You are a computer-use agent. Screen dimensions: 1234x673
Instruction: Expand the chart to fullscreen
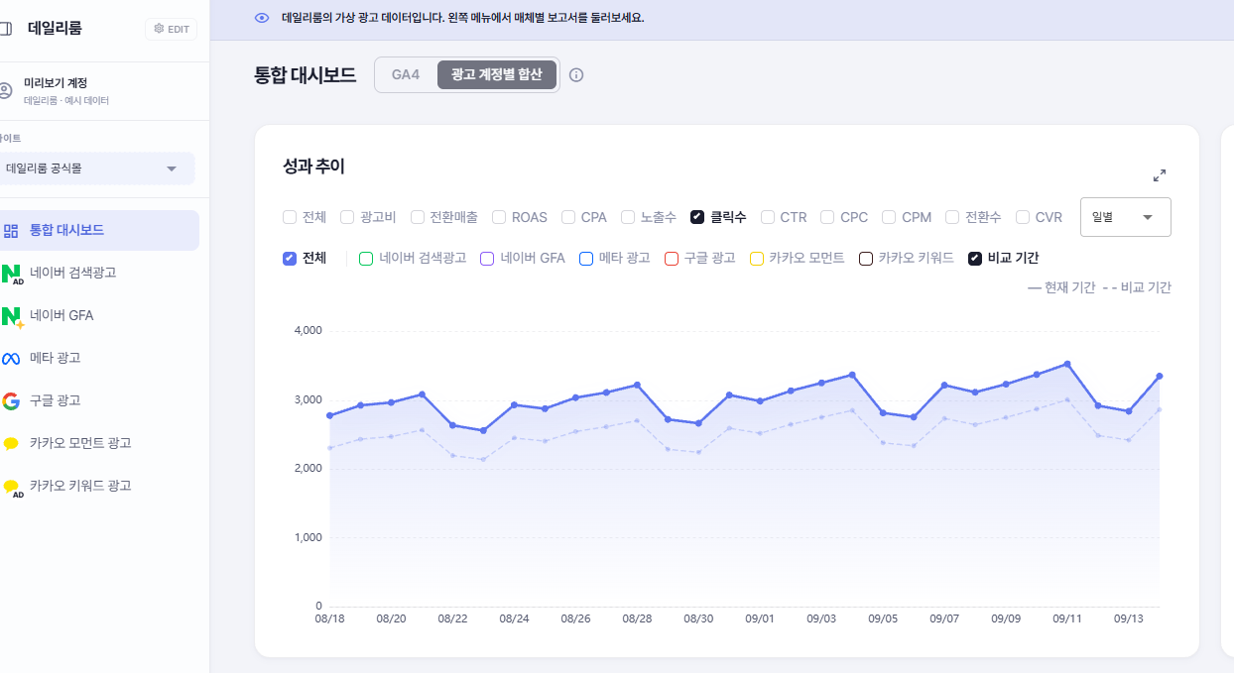point(1160,175)
